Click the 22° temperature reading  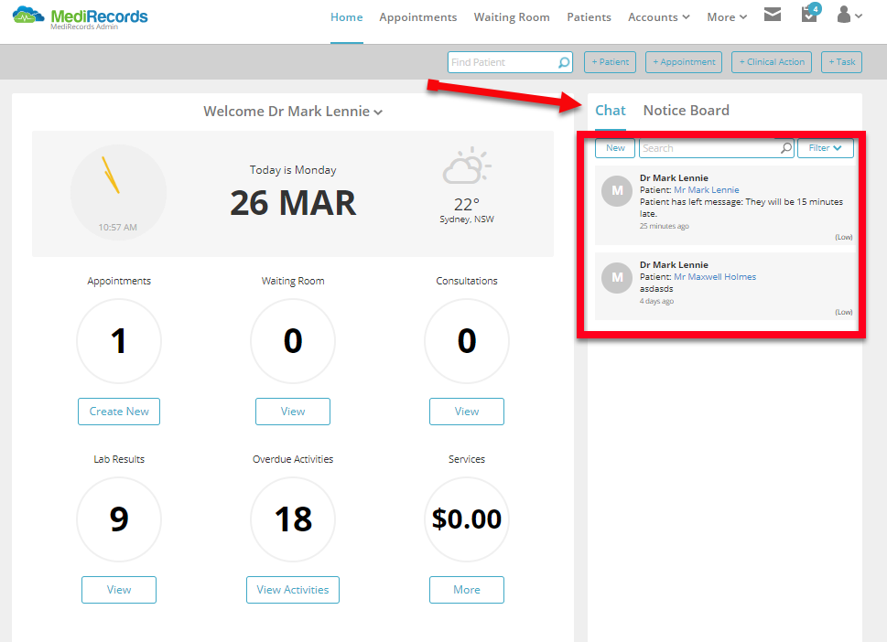tap(467, 204)
